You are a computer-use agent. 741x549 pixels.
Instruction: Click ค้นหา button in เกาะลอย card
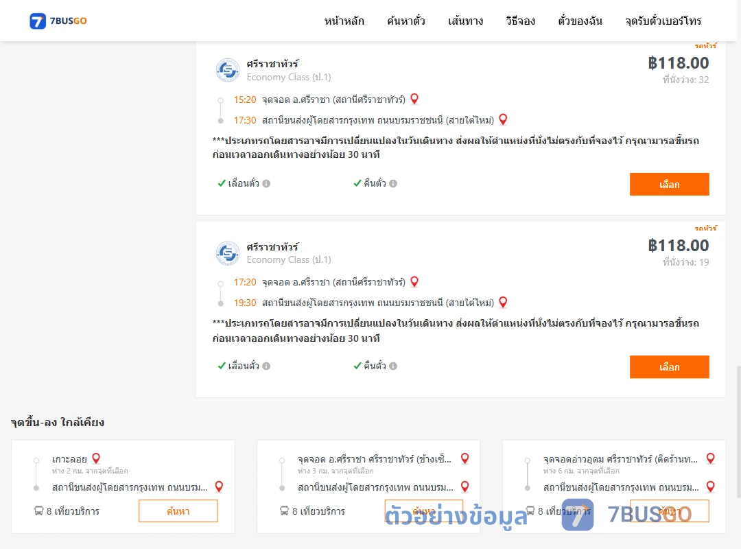[178, 511]
